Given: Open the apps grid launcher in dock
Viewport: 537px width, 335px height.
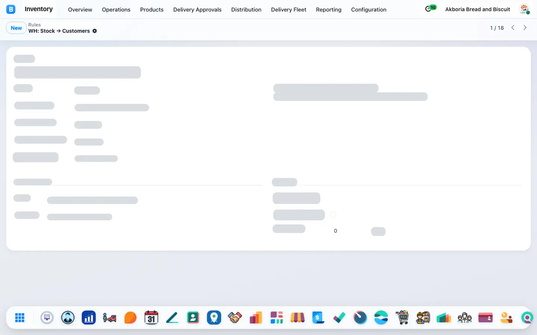Looking at the screenshot, I should [20, 318].
